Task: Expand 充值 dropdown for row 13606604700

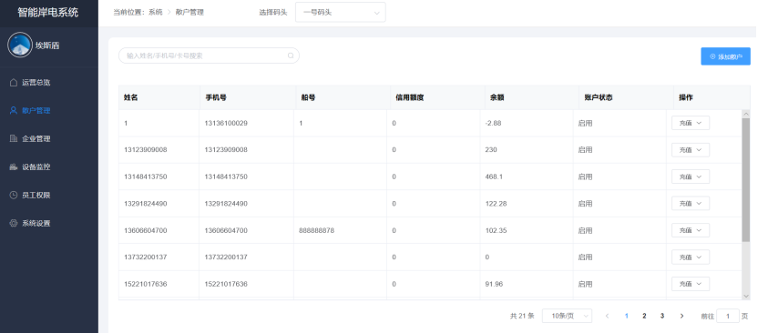Action: click(691, 230)
